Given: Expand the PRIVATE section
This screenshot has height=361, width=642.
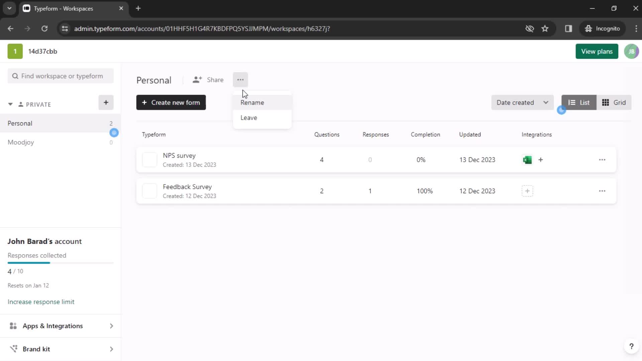Looking at the screenshot, I should pyautogui.click(x=10, y=104).
